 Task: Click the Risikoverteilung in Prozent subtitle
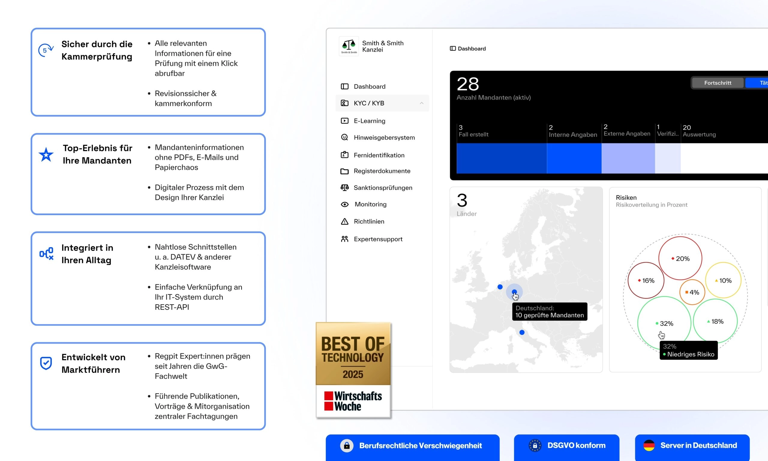652,205
